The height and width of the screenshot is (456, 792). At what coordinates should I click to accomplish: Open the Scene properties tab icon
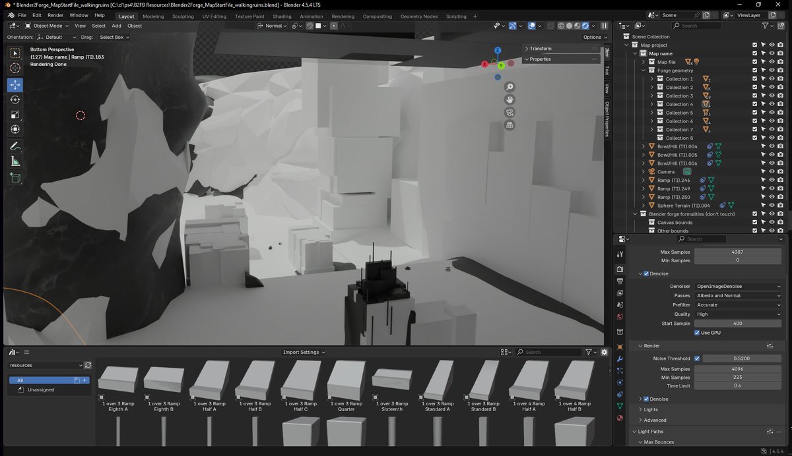620,304
